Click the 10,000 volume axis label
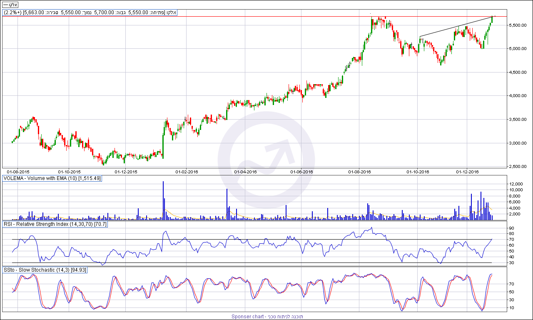 point(516,190)
